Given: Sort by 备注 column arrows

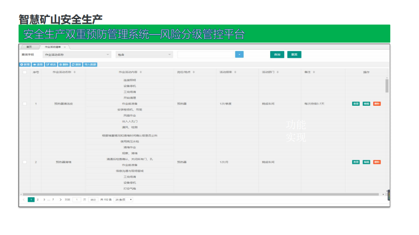Looking at the screenshot, I should click(x=314, y=72).
